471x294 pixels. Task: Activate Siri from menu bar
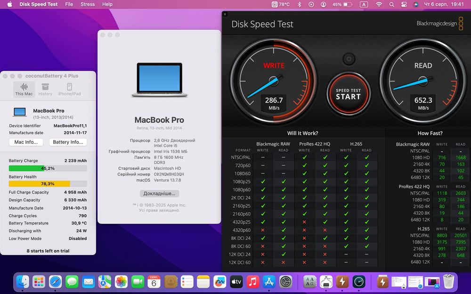click(x=416, y=4)
